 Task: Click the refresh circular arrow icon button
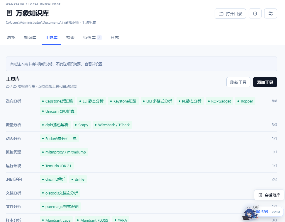pos(255,13)
